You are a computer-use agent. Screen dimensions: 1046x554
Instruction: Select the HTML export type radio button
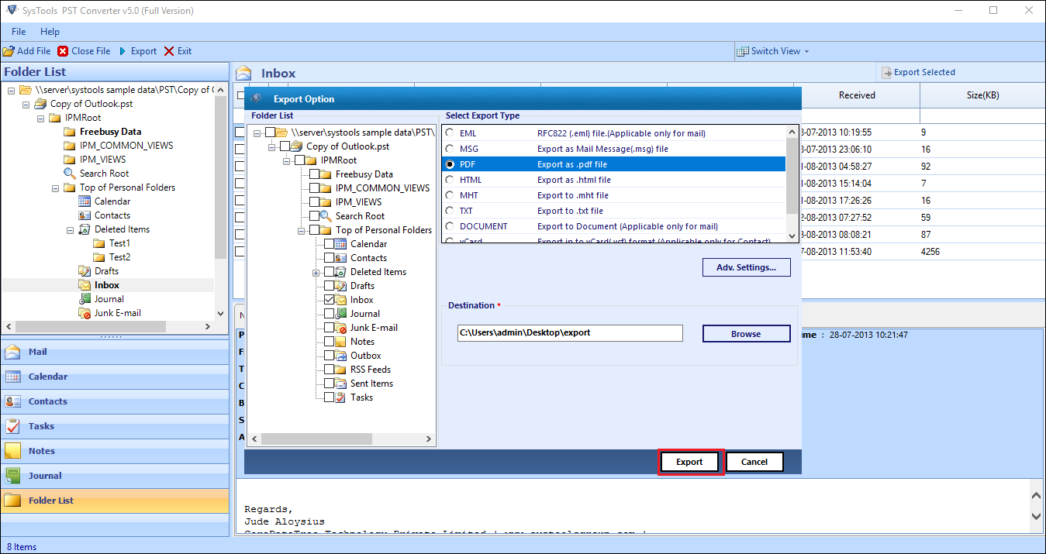click(x=450, y=180)
